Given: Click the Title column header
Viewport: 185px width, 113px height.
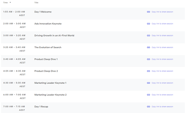Looking at the screenshot, I should [x=36, y=3].
